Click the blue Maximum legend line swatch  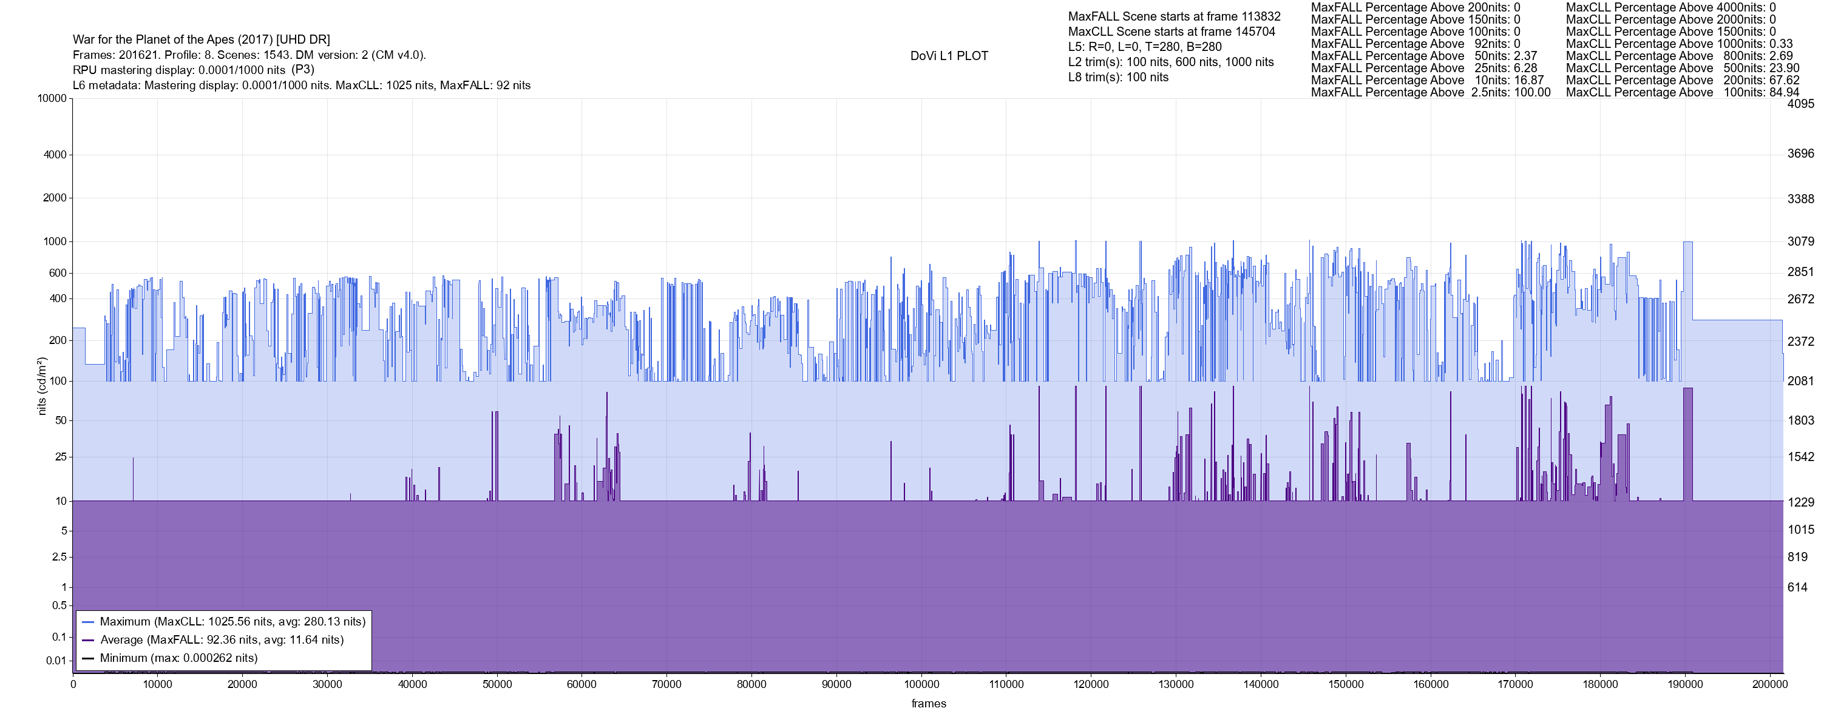coord(89,622)
